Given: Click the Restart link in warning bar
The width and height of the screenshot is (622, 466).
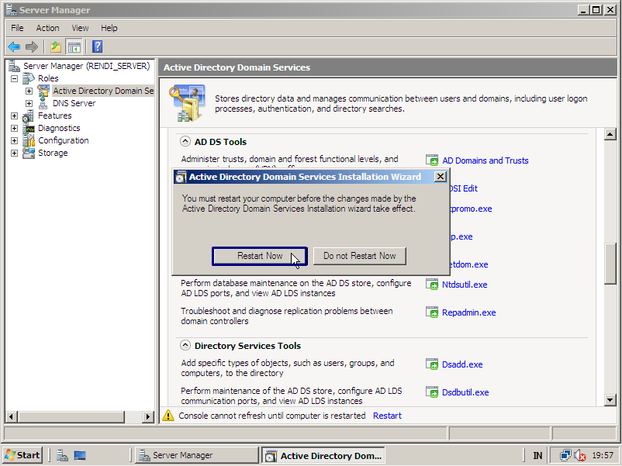Looking at the screenshot, I should pos(387,416).
